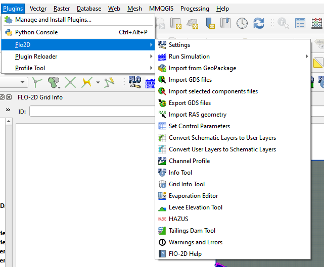This screenshot has width=324, height=267.
Task: Click the clock icon in top toolbar
Action: tap(242, 23)
